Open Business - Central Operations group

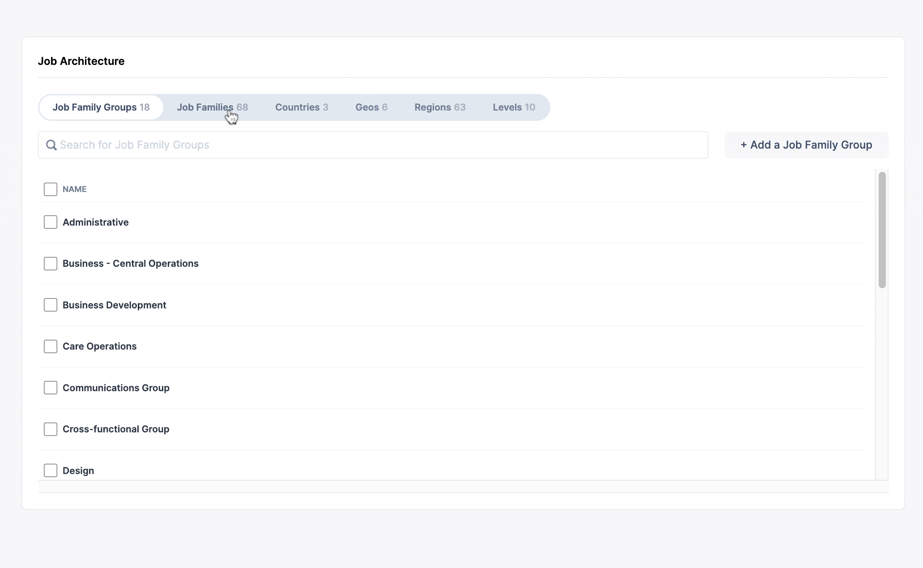pos(131,264)
